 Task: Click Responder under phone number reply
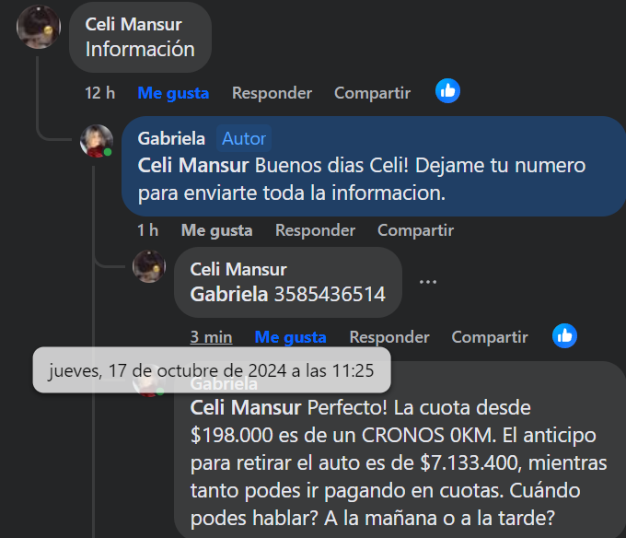tap(388, 337)
